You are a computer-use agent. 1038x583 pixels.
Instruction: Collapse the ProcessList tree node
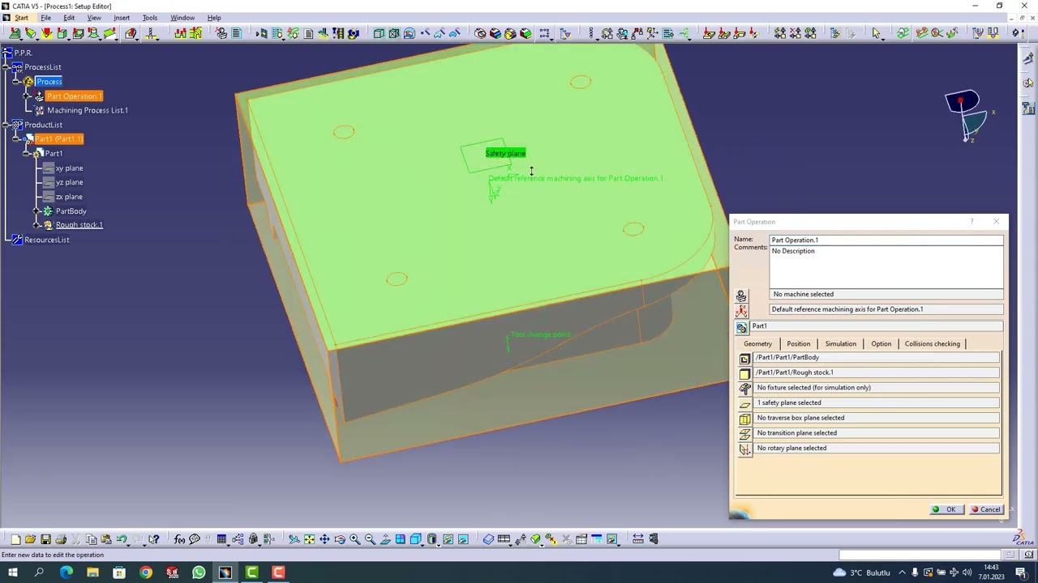[6, 67]
